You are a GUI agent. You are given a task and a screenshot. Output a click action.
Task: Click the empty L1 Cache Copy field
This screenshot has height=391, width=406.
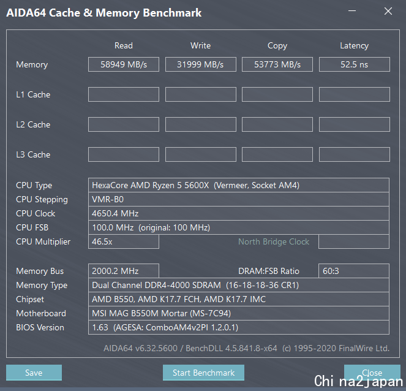(277, 94)
